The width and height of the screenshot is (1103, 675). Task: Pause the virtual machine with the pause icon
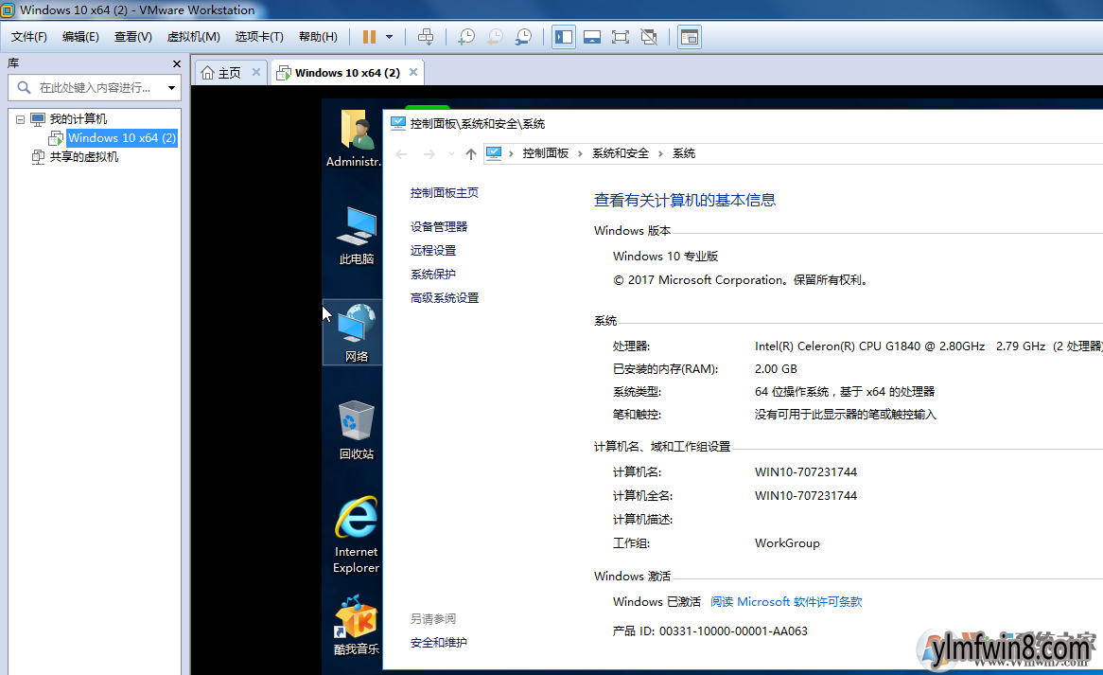click(x=369, y=37)
